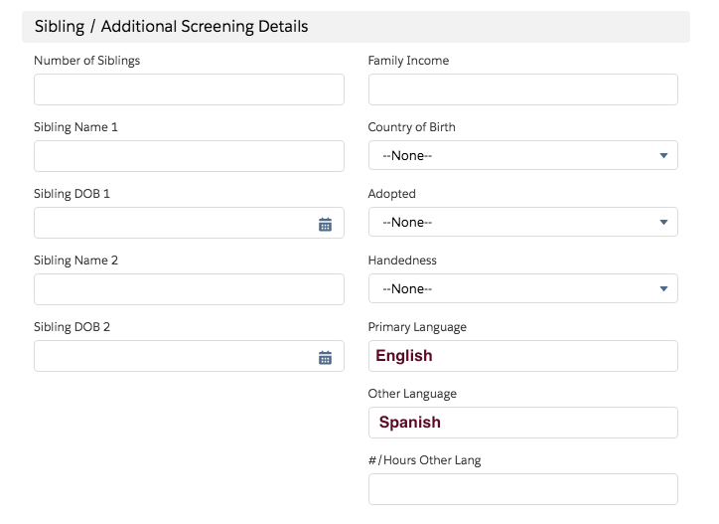Click Other Language field showing Spanish
Image resolution: width=719 pixels, height=524 pixels.
(522, 423)
